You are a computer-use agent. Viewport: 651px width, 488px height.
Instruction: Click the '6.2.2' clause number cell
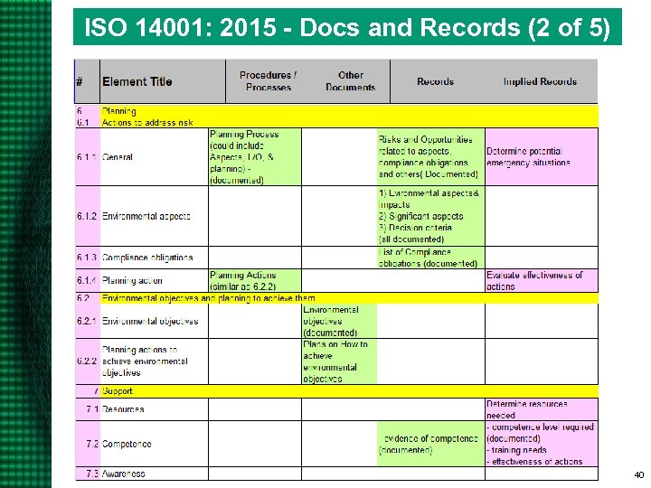[87, 361]
